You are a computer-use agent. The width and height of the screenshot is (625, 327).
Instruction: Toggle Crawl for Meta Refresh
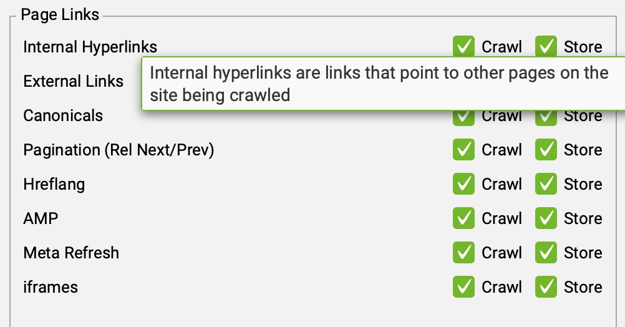463,253
